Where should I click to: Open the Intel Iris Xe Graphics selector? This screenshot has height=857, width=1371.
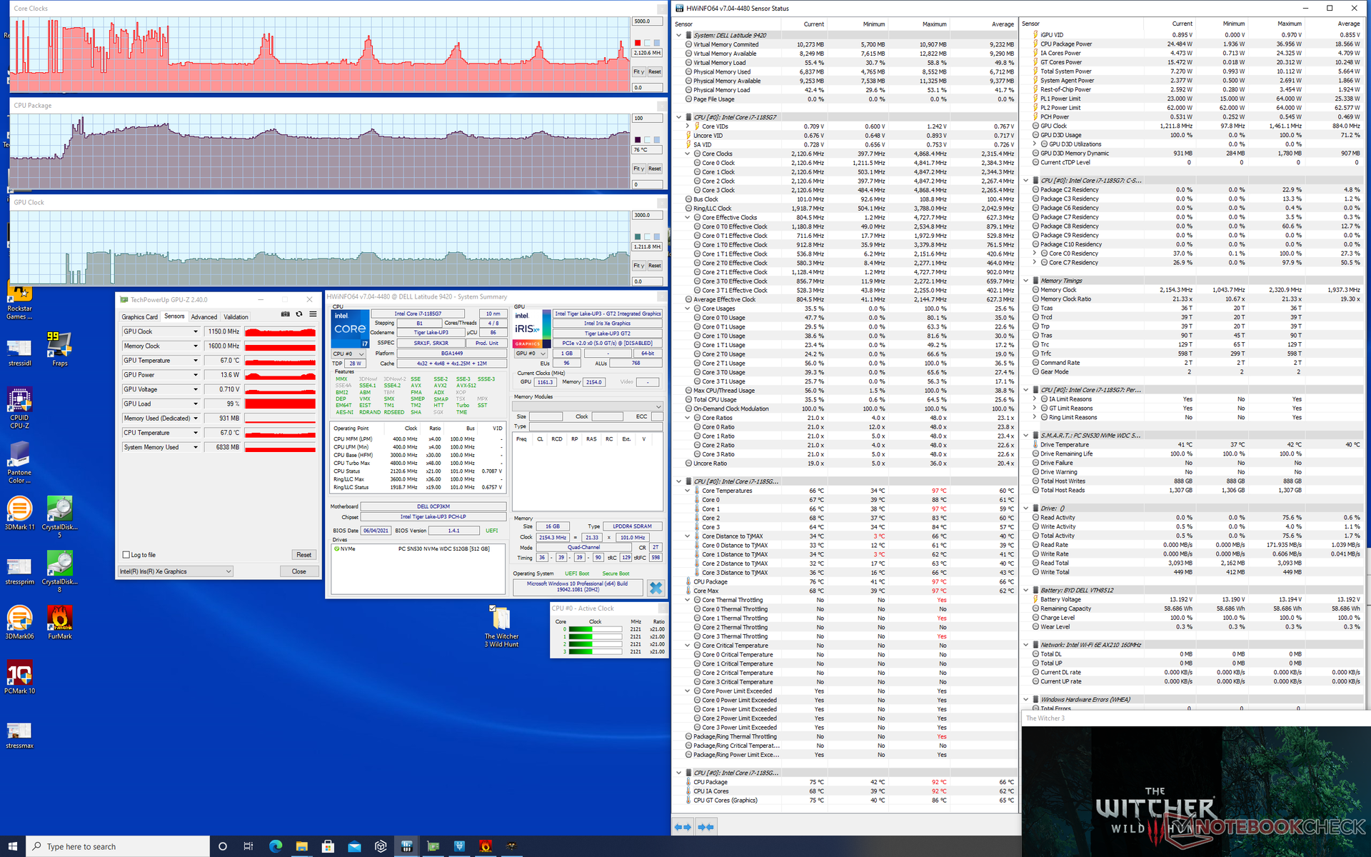click(175, 571)
